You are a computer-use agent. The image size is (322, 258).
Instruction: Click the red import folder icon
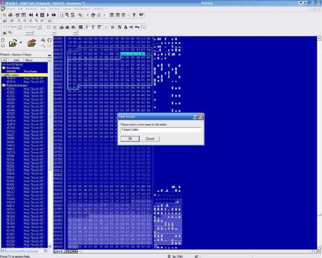coord(32,42)
